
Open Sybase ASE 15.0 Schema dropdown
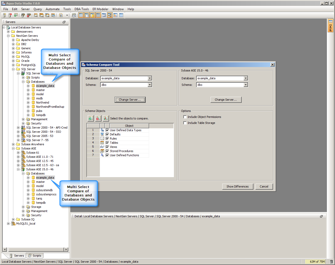point(246,85)
